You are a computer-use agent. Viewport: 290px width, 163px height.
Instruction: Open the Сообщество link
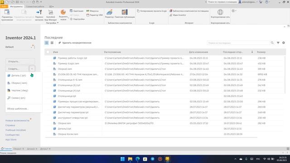tap(12, 135)
